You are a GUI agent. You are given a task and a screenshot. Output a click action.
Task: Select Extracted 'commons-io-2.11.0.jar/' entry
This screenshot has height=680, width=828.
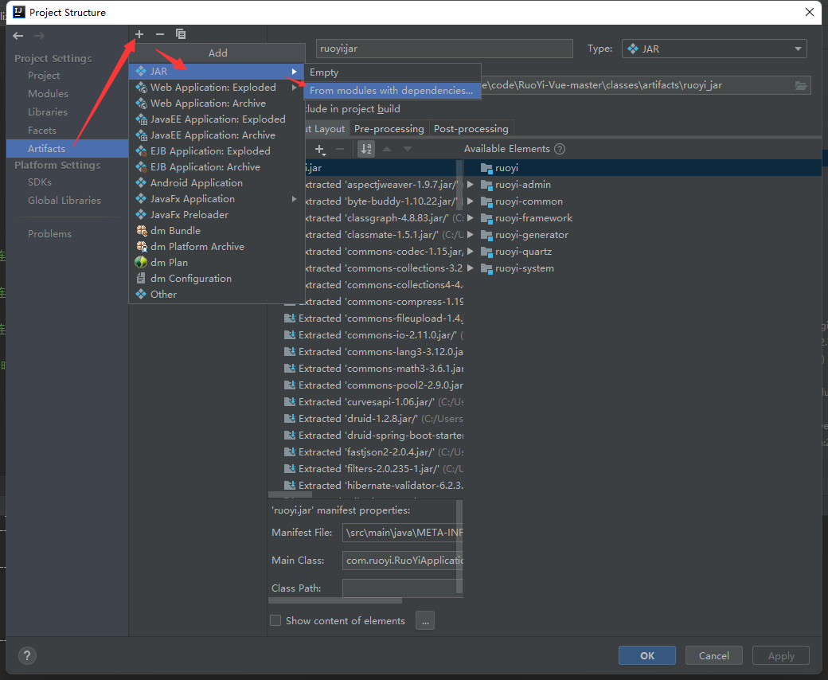(373, 335)
